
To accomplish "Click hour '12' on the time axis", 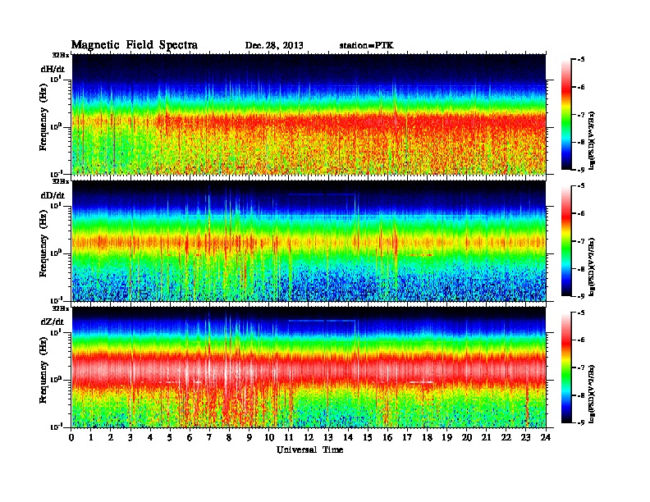I will click(x=309, y=438).
